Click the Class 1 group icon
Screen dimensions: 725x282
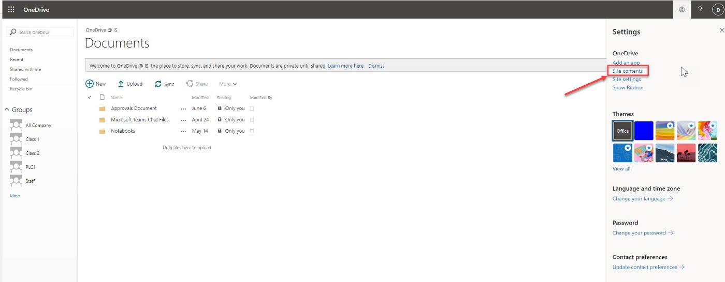[16, 139]
